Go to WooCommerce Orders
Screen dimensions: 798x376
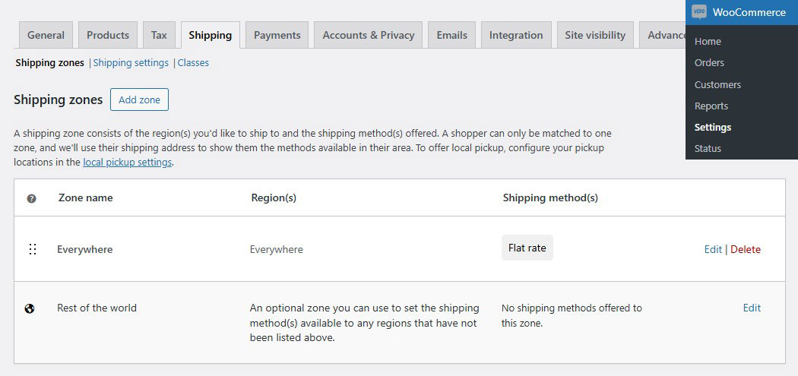pyautogui.click(x=709, y=62)
